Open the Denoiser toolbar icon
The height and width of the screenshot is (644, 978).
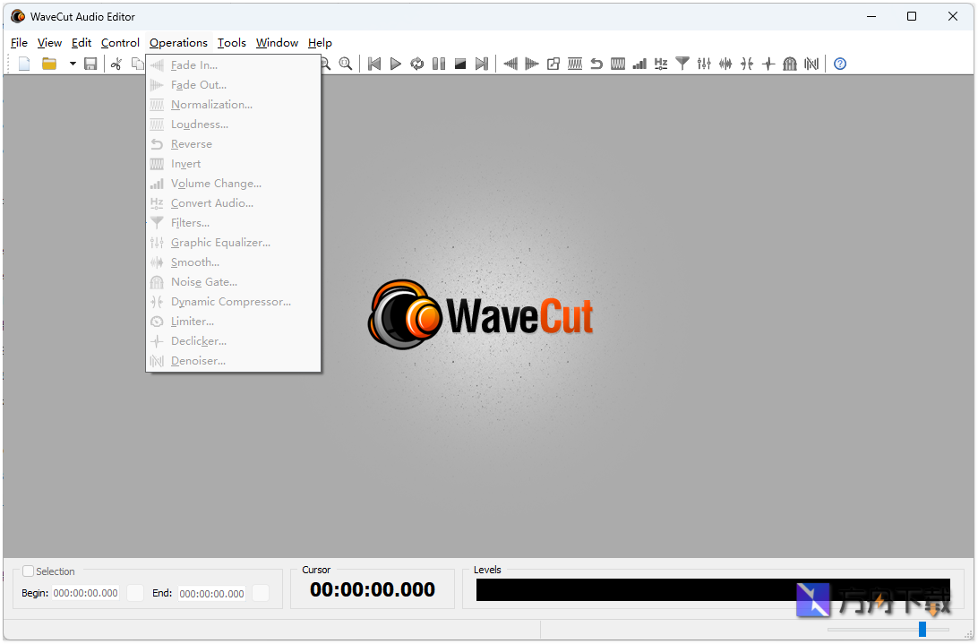point(811,64)
